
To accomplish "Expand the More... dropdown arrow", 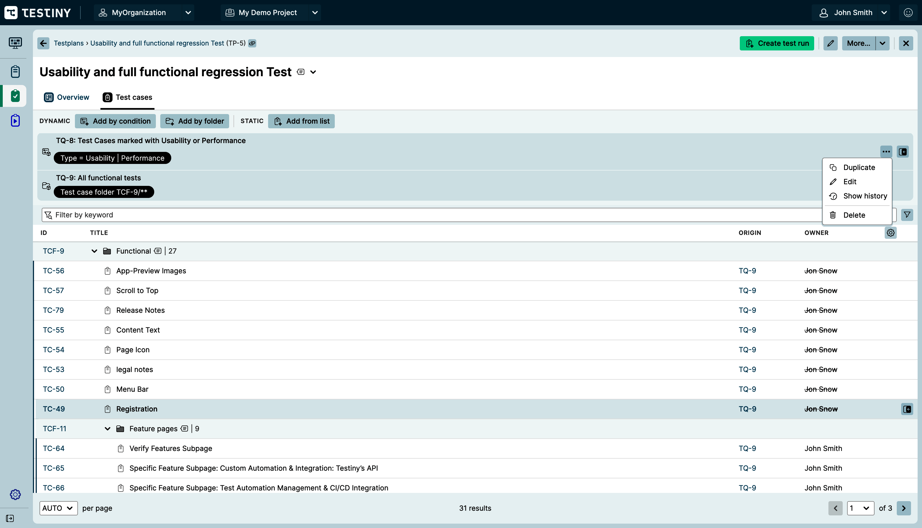I will 882,43.
